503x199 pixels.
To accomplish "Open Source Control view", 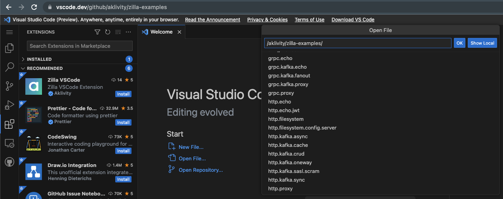I will (10, 86).
